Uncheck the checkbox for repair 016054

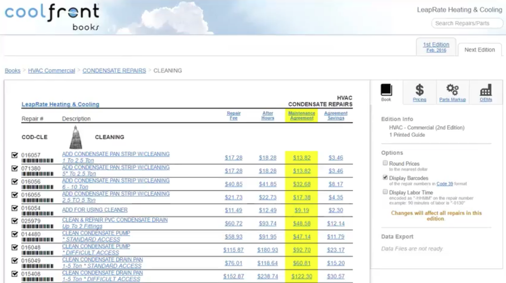pos(15,208)
